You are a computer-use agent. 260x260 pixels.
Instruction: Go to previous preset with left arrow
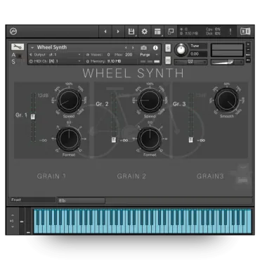(105, 32)
